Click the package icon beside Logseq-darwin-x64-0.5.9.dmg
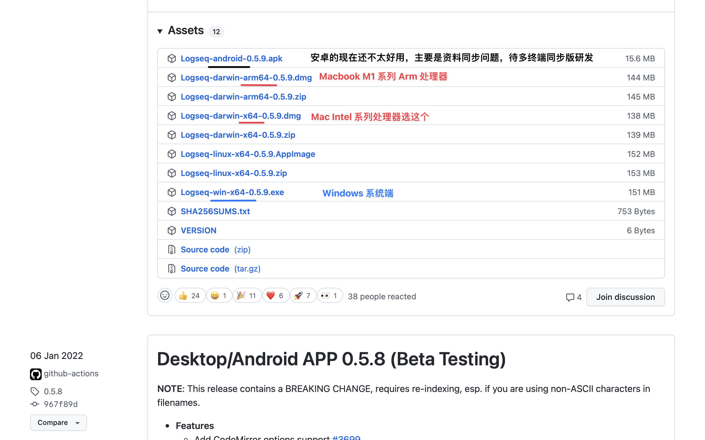Screen dimensions: 705x440 click(172, 116)
